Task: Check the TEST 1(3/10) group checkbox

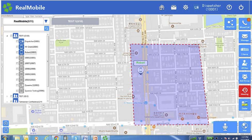Action: (x=11, y=36)
